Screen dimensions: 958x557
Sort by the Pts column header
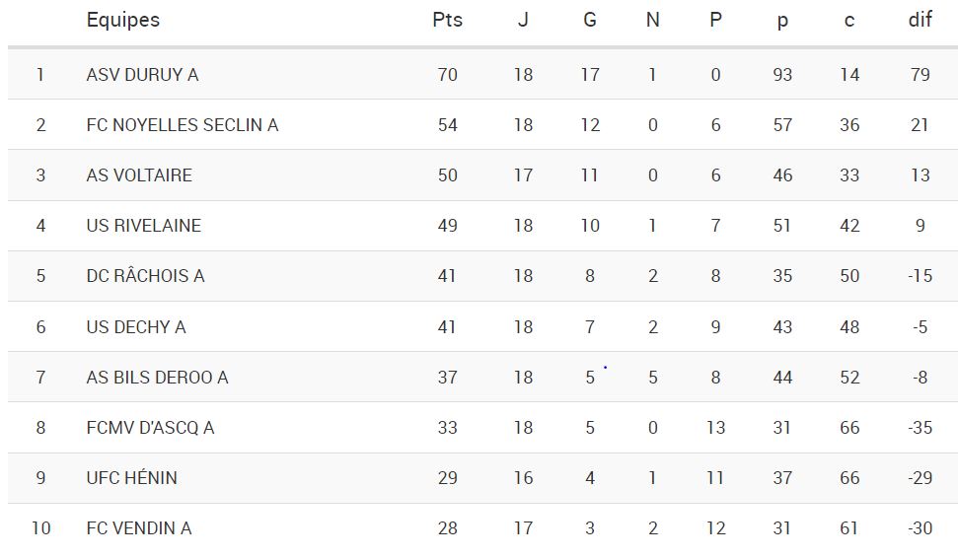coord(447,20)
